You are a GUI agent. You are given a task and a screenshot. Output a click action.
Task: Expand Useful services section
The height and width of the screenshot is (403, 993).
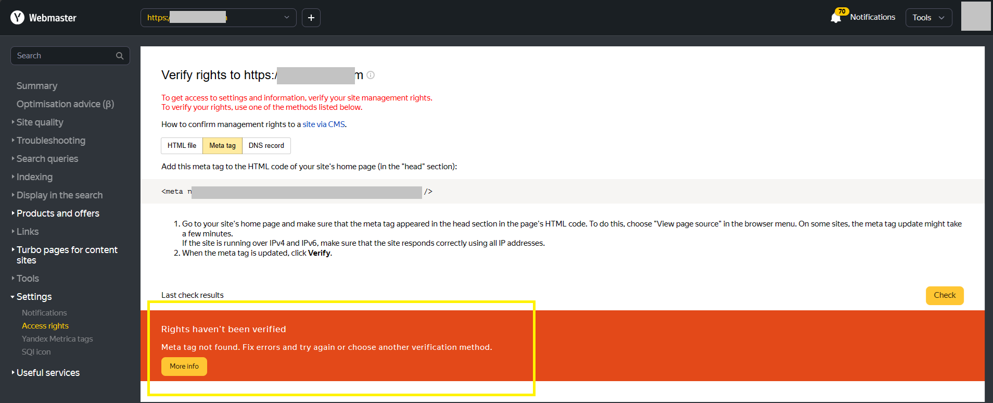point(48,373)
